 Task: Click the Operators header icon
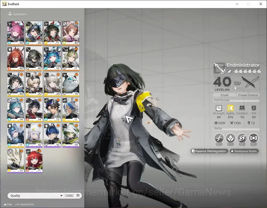point(10,14)
